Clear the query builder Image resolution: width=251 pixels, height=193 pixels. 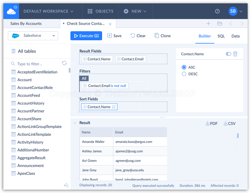(x=138, y=36)
